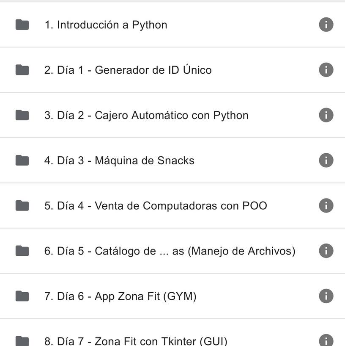The height and width of the screenshot is (346, 345).
Task: Click info icon beside Manejo de Archivos folder
Action: [326, 251]
